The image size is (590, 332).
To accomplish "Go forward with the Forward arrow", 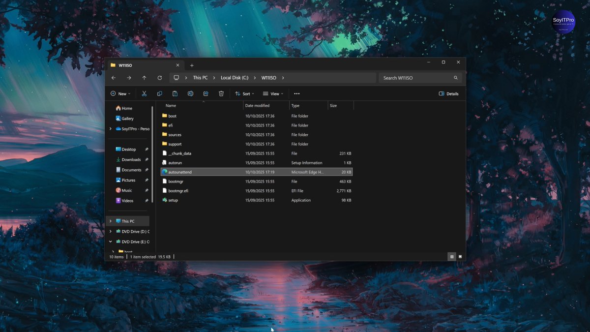I will click(129, 78).
